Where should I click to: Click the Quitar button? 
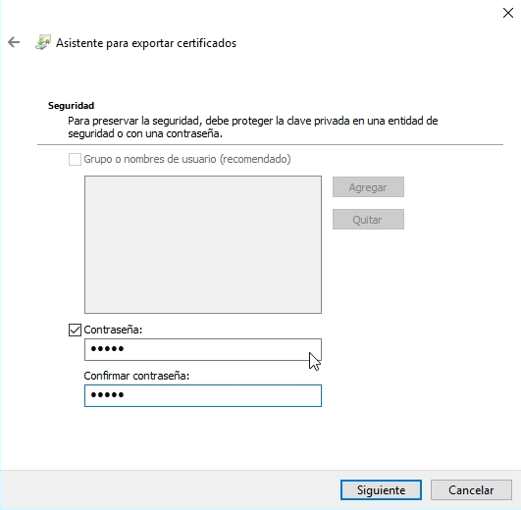point(368,219)
